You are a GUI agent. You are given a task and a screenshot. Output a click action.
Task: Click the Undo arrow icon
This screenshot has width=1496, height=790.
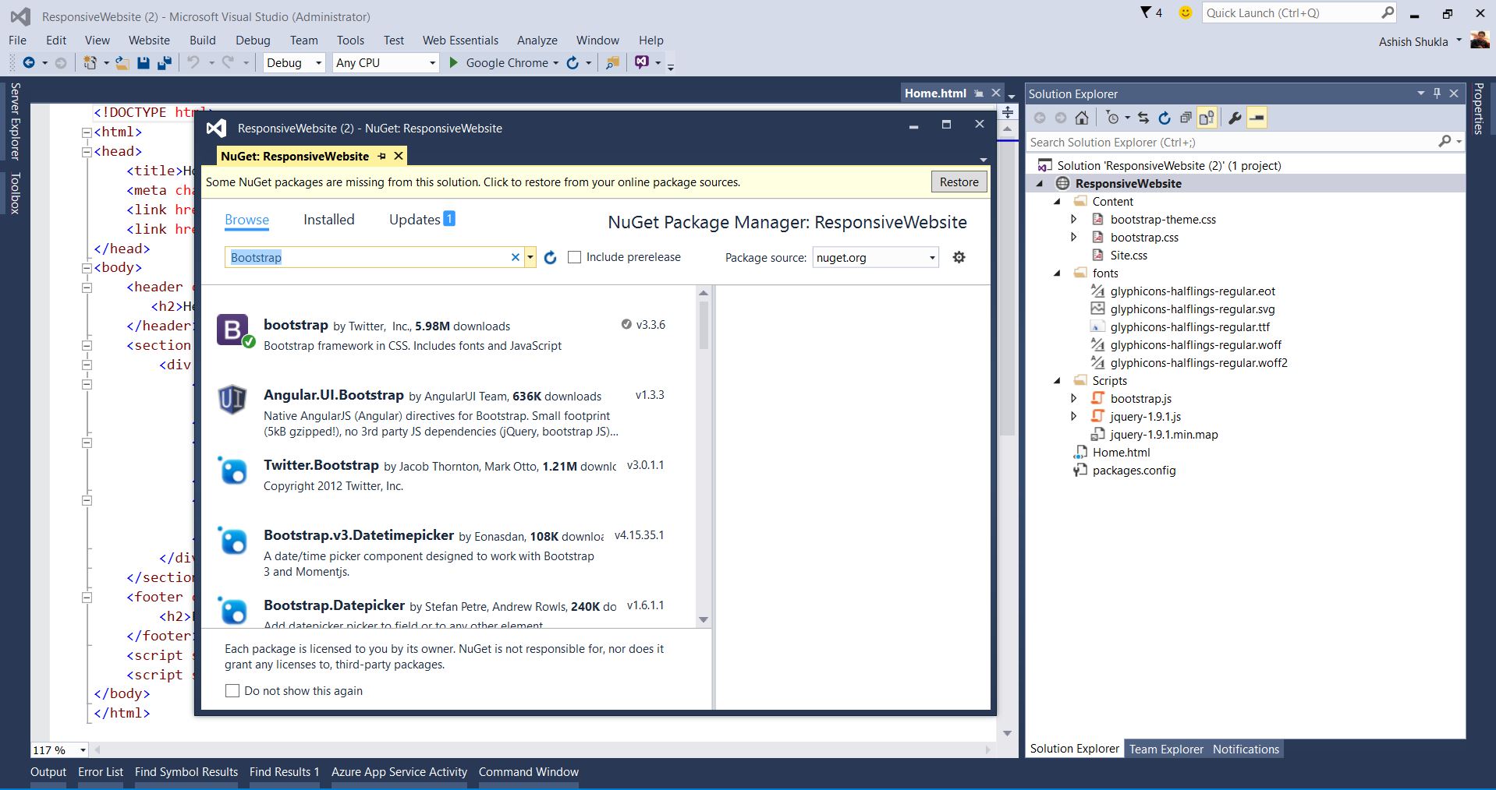[193, 63]
